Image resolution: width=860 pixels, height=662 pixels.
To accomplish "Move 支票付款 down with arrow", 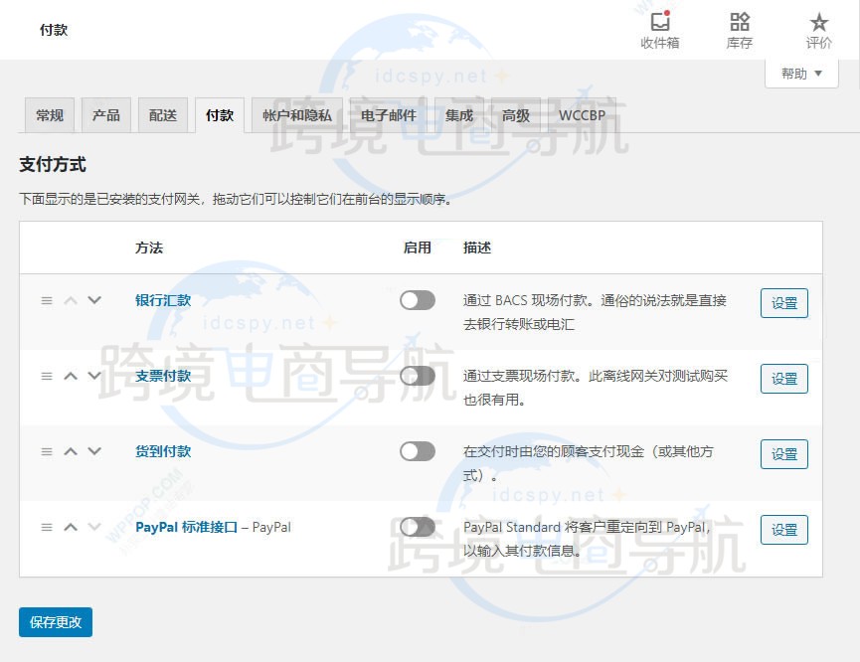I will [94, 376].
